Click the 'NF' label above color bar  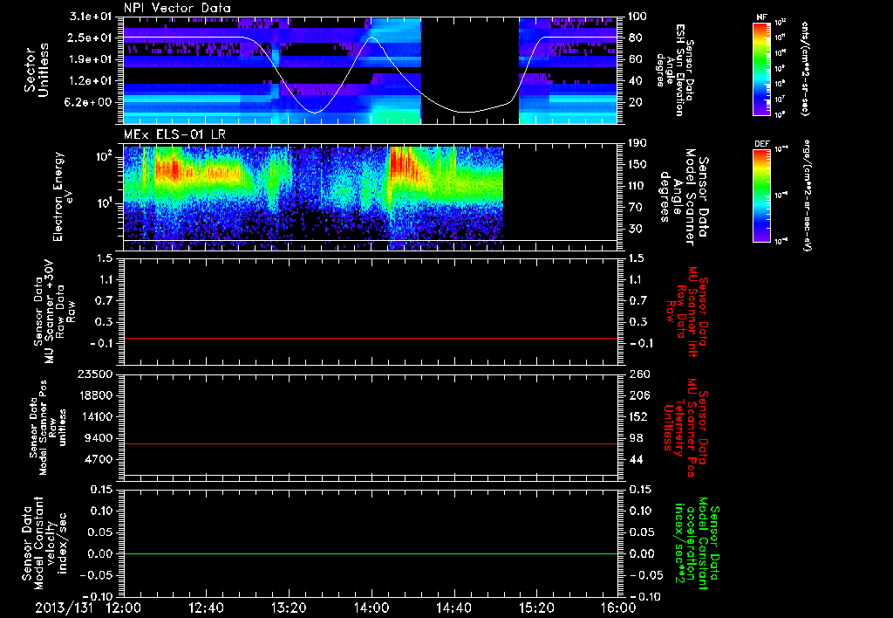pos(761,17)
